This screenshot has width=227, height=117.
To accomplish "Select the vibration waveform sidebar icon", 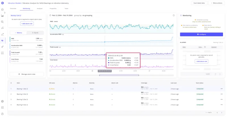I will [3, 41].
